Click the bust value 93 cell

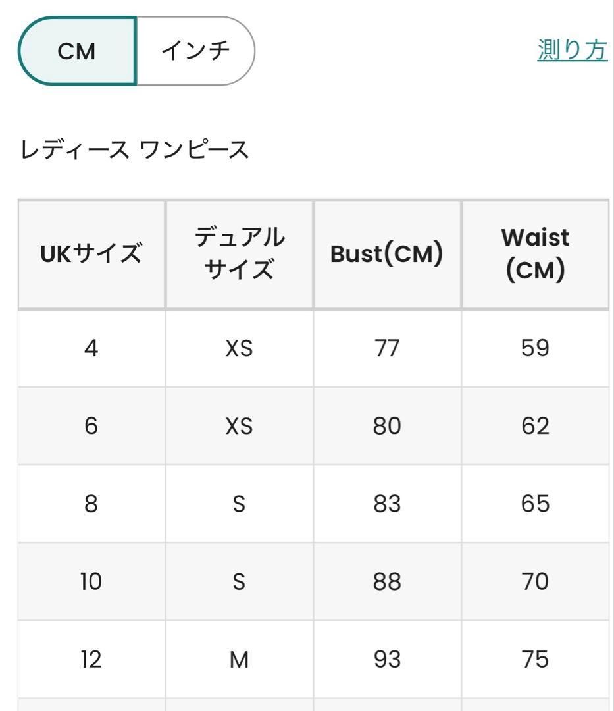pyautogui.click(x=387, y=659)
